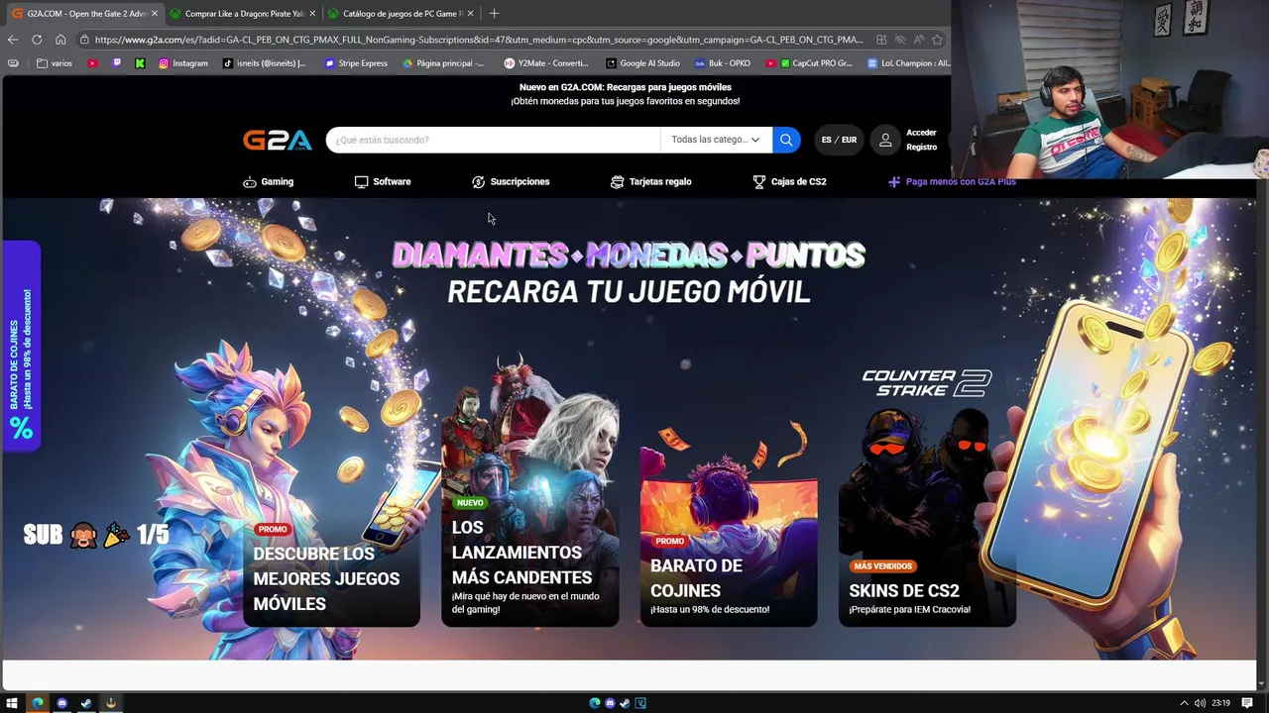Expand the Todas las categorías dropdown

[x=715, y=140]
